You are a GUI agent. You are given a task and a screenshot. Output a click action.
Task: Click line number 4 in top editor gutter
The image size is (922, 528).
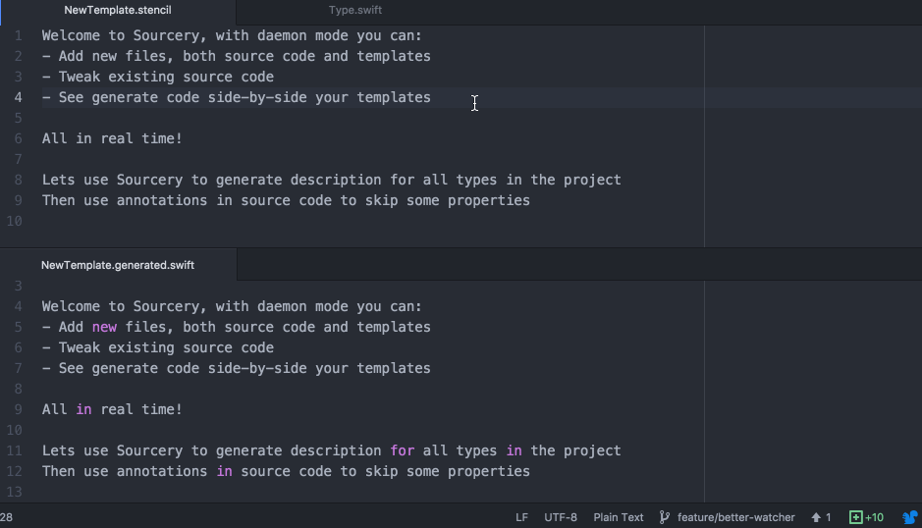coord(18,97)
